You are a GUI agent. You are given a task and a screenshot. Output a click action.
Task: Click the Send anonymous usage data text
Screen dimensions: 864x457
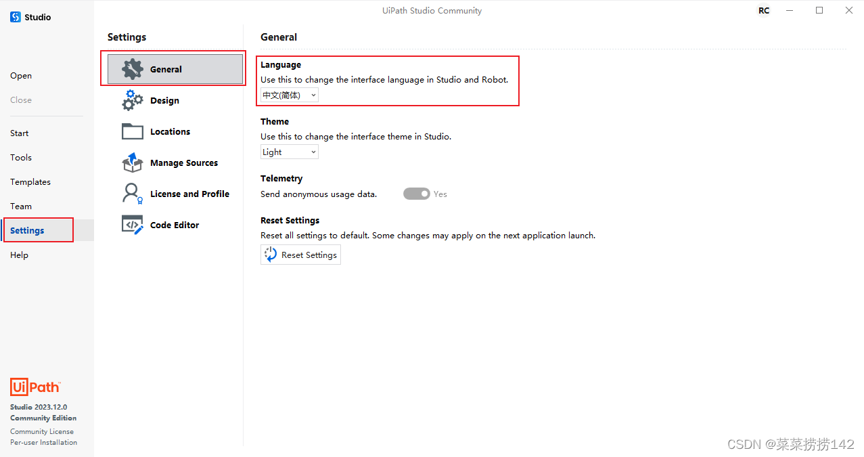click(x=319, y=194)
